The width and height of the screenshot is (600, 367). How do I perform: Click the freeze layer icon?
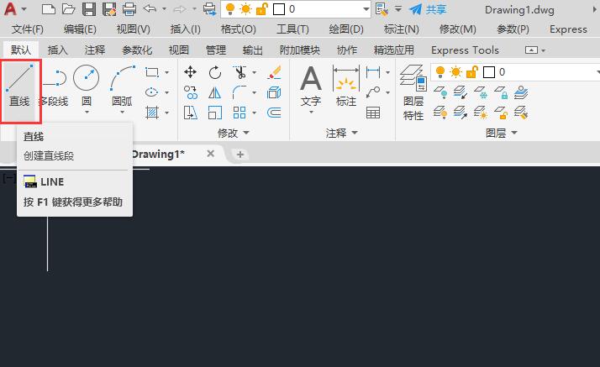pos(481,92)
